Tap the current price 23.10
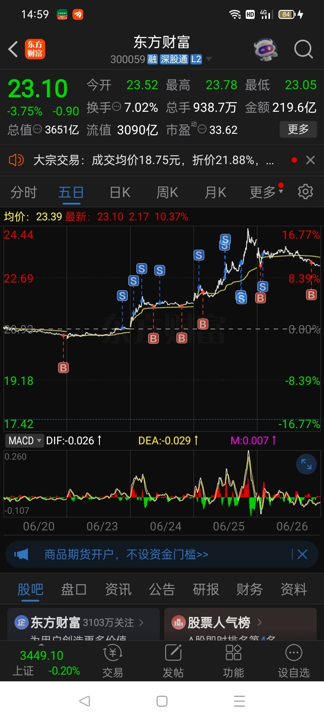Image resolution: width=324 pixels, height=721 pixels. 38,88
